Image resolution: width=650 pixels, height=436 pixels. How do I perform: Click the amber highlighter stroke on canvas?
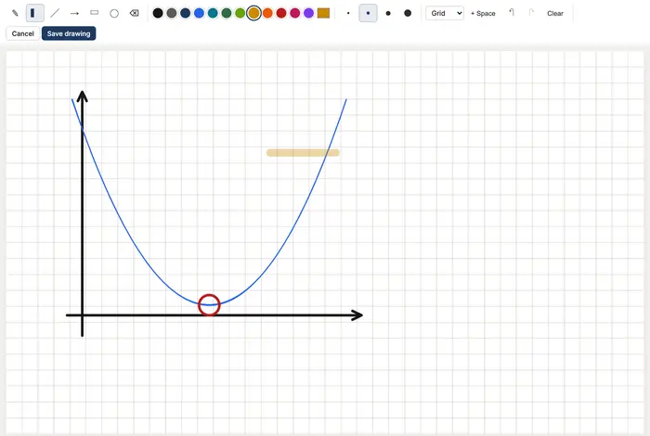pos(303,153)
